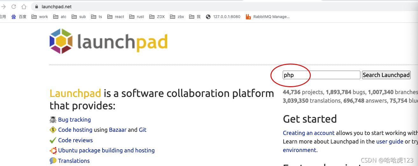Image resolution: width=418 pixels, height=166 pixels.
Task: Reload the page with the refresh icon
Action: pos(14,7)
